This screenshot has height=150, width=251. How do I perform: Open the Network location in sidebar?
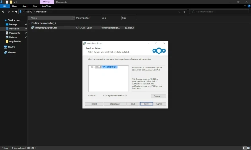tap(12, 53)
